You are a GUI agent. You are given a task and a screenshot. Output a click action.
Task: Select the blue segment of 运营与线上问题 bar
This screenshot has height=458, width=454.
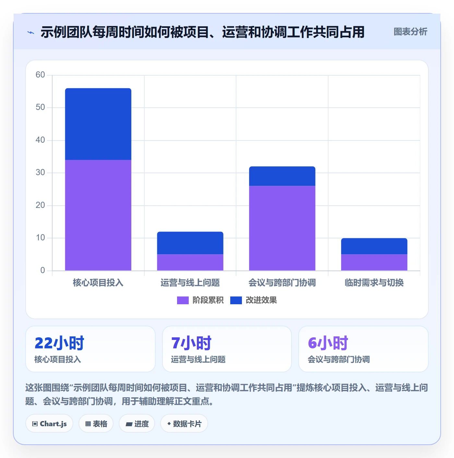tap(190, 243)
